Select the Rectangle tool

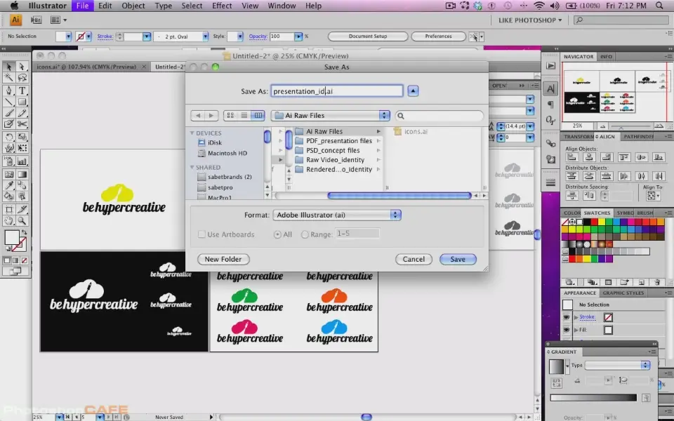[x=22, y=102]
